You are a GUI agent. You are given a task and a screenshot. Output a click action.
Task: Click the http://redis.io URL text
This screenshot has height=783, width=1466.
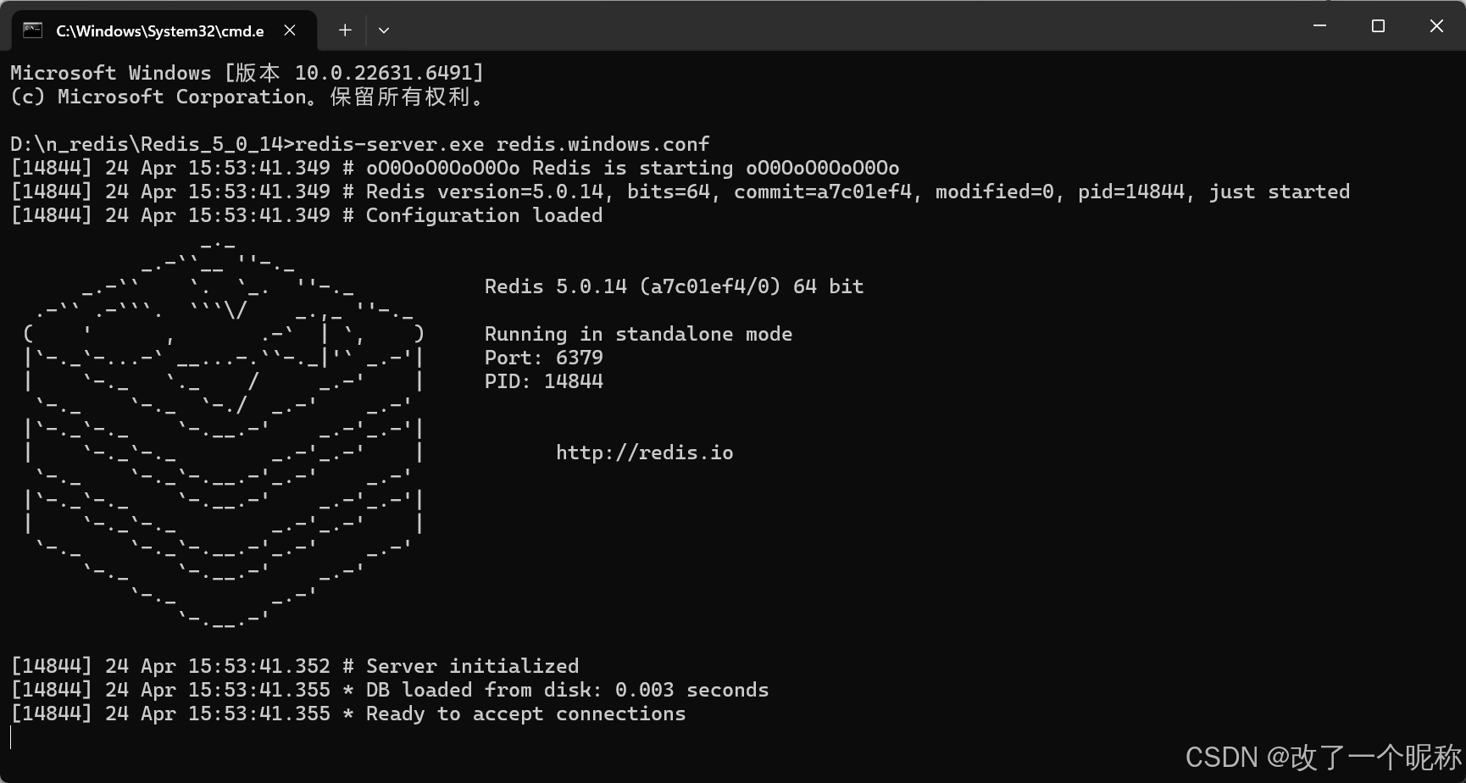(645, 453)
